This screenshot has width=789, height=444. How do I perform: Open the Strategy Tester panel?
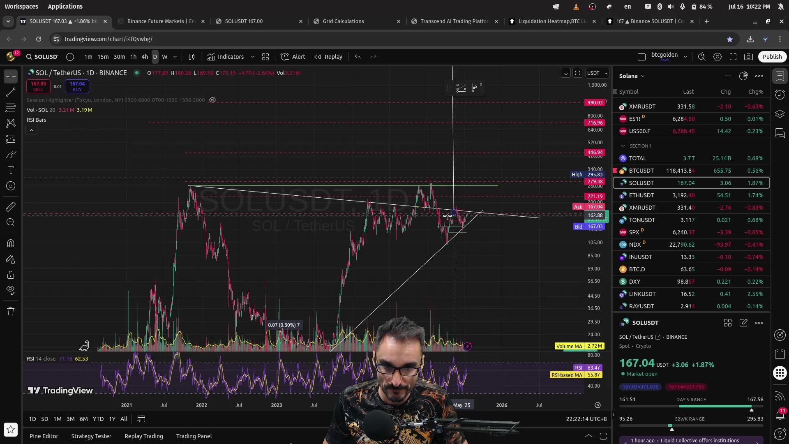pyautogui.click(x=91, y=436)
